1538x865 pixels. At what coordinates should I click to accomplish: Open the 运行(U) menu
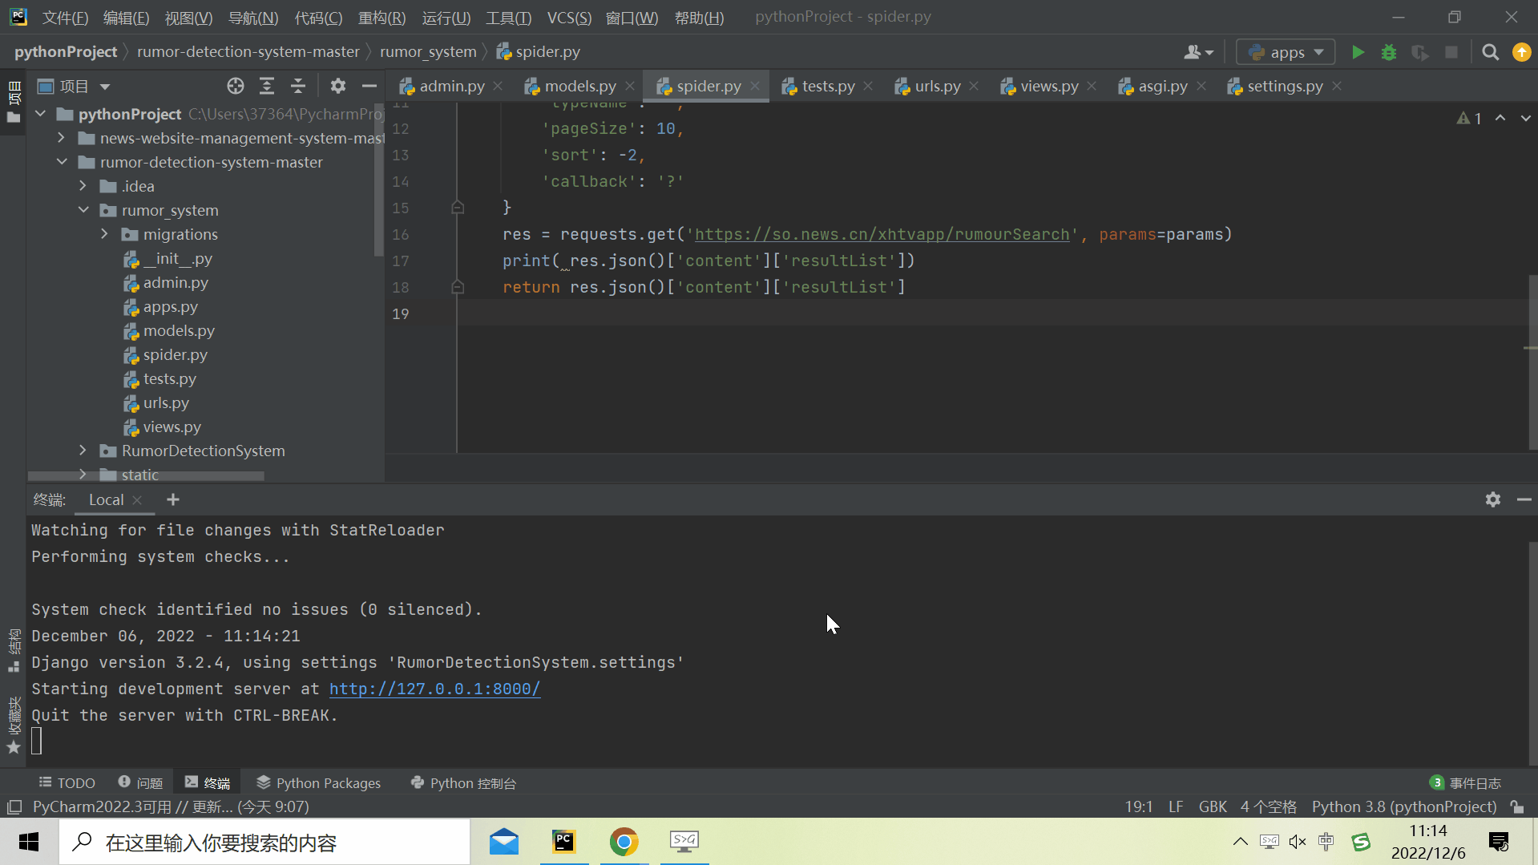point(446,17)
